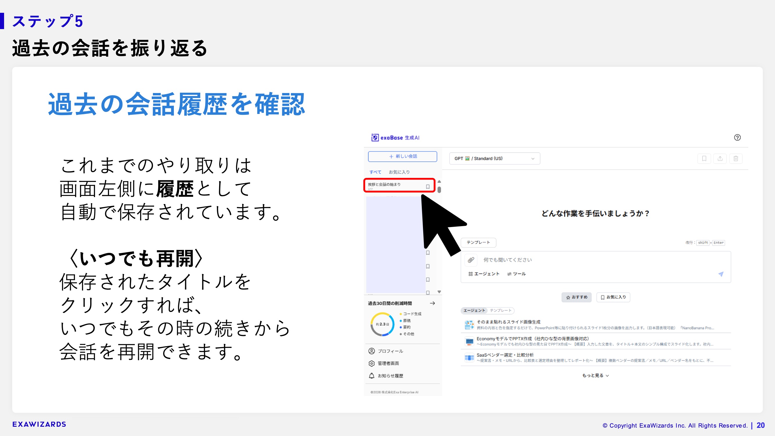The image size is (775, 436).
Task: Switch to the すべて history tab
Action: (x=375, y=172)
